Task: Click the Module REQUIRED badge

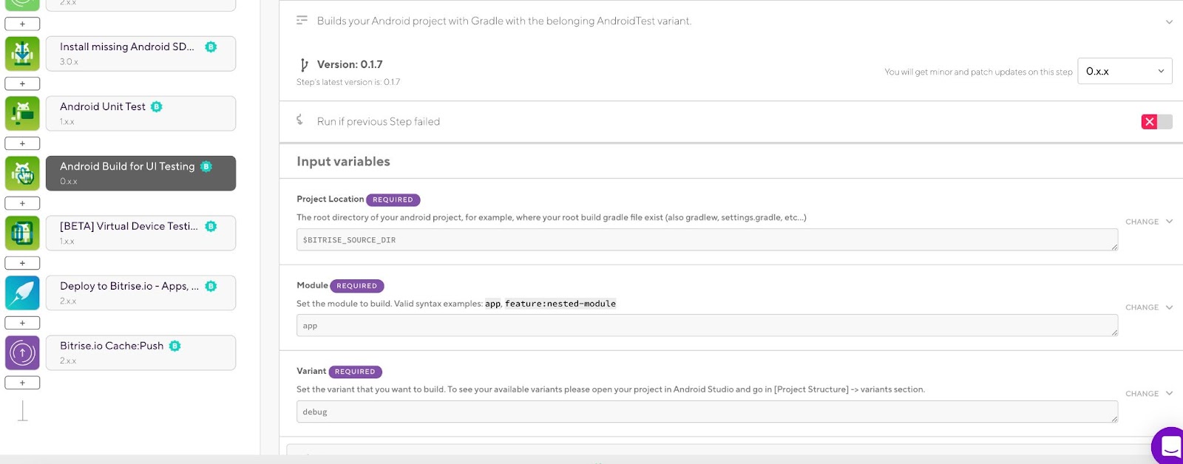Action: [357, 286]
